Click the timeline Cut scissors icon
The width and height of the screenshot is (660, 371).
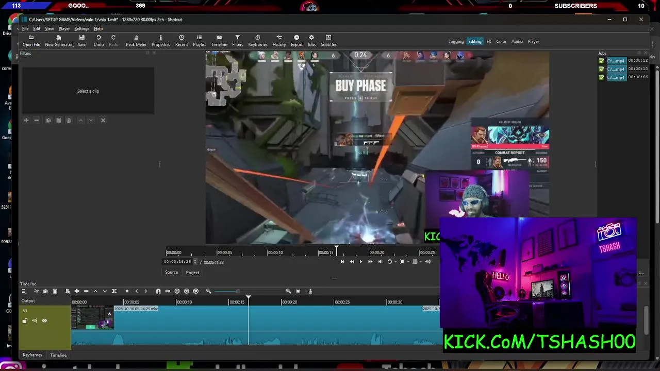tap(36, 291)
